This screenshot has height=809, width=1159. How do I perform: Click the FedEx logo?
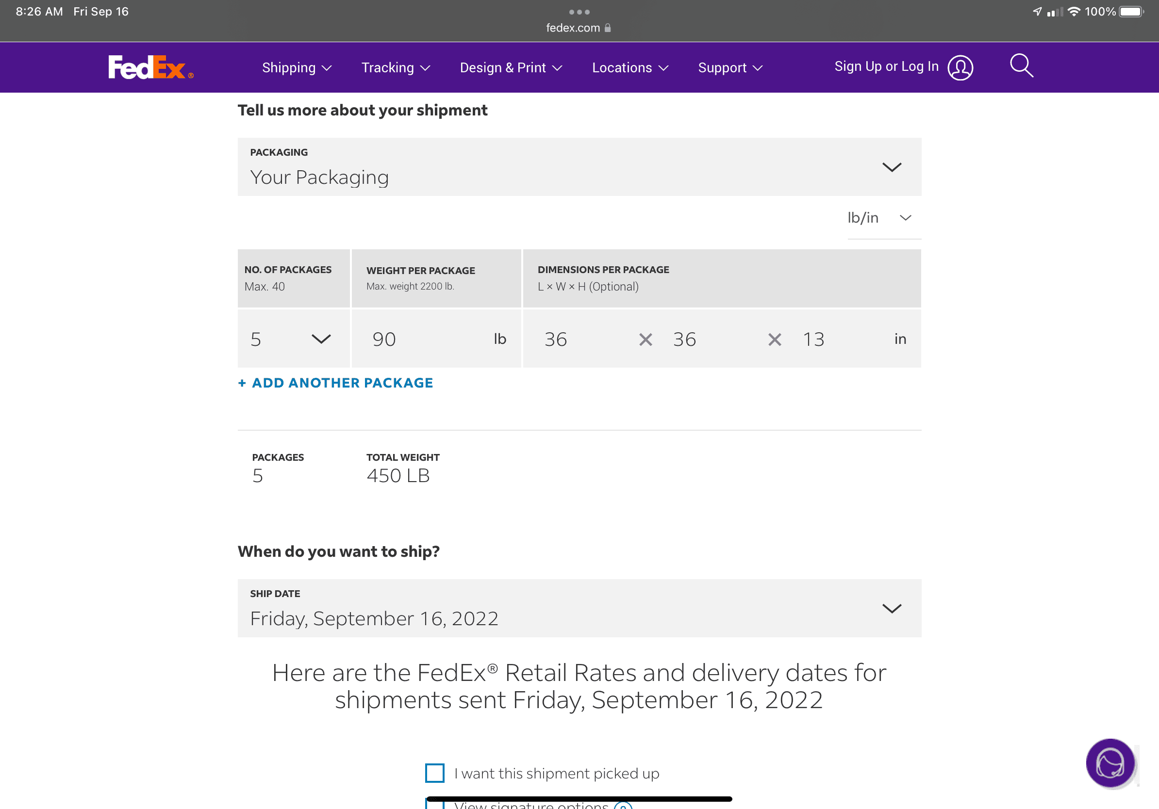[x=150, y=67]
